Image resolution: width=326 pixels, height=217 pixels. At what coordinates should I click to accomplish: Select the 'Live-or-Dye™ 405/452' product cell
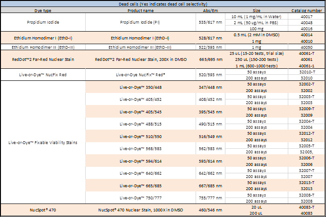pyautogui.click(x=141, y=99)
